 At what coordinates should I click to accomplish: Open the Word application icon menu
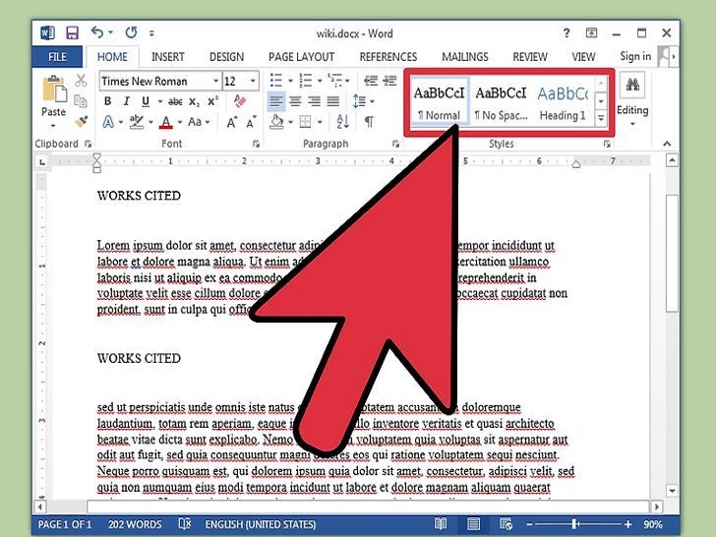pos(47,32)
